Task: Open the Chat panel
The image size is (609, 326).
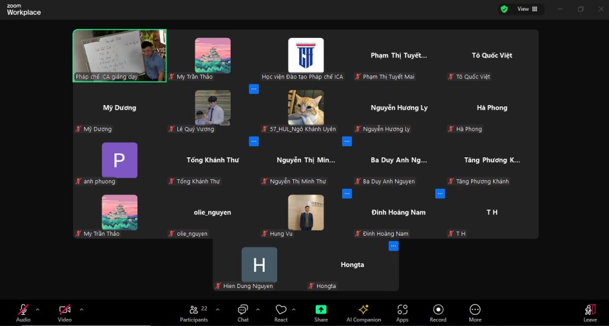Action: click(243, 312)
